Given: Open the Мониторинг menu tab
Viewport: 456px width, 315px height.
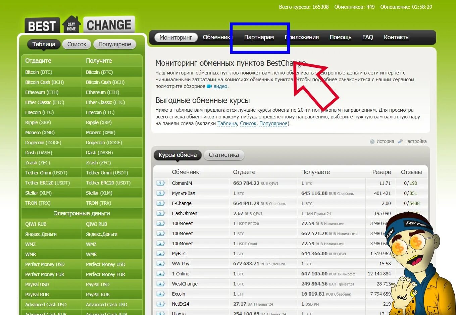Looking at the screenshot, I should (x=176, y=37).
